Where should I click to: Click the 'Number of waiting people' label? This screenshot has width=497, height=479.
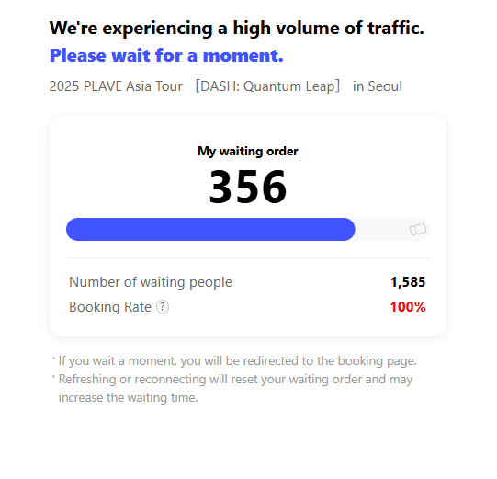click(x=151, y=282)
